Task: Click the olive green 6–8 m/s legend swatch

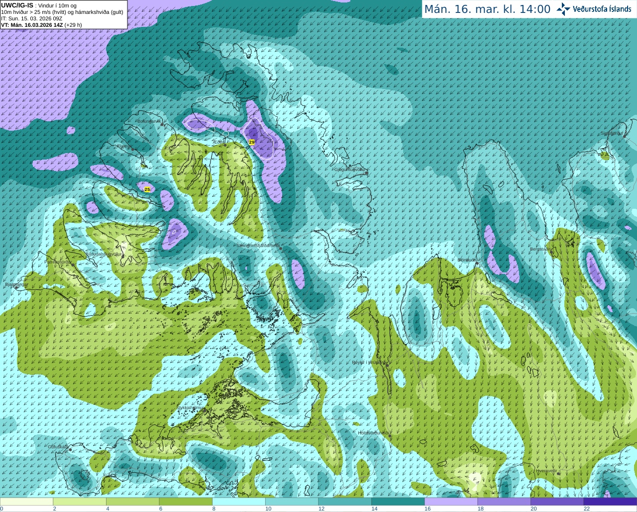Action: 186,502
